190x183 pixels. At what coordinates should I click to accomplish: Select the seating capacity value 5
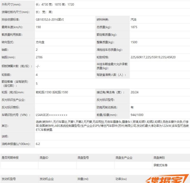click(37, 84)
